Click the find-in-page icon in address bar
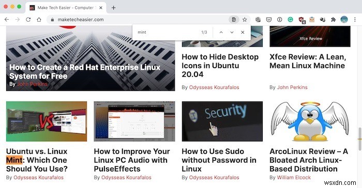The height and width of the screenshot is (188, 362). click(x=234, y=20)
